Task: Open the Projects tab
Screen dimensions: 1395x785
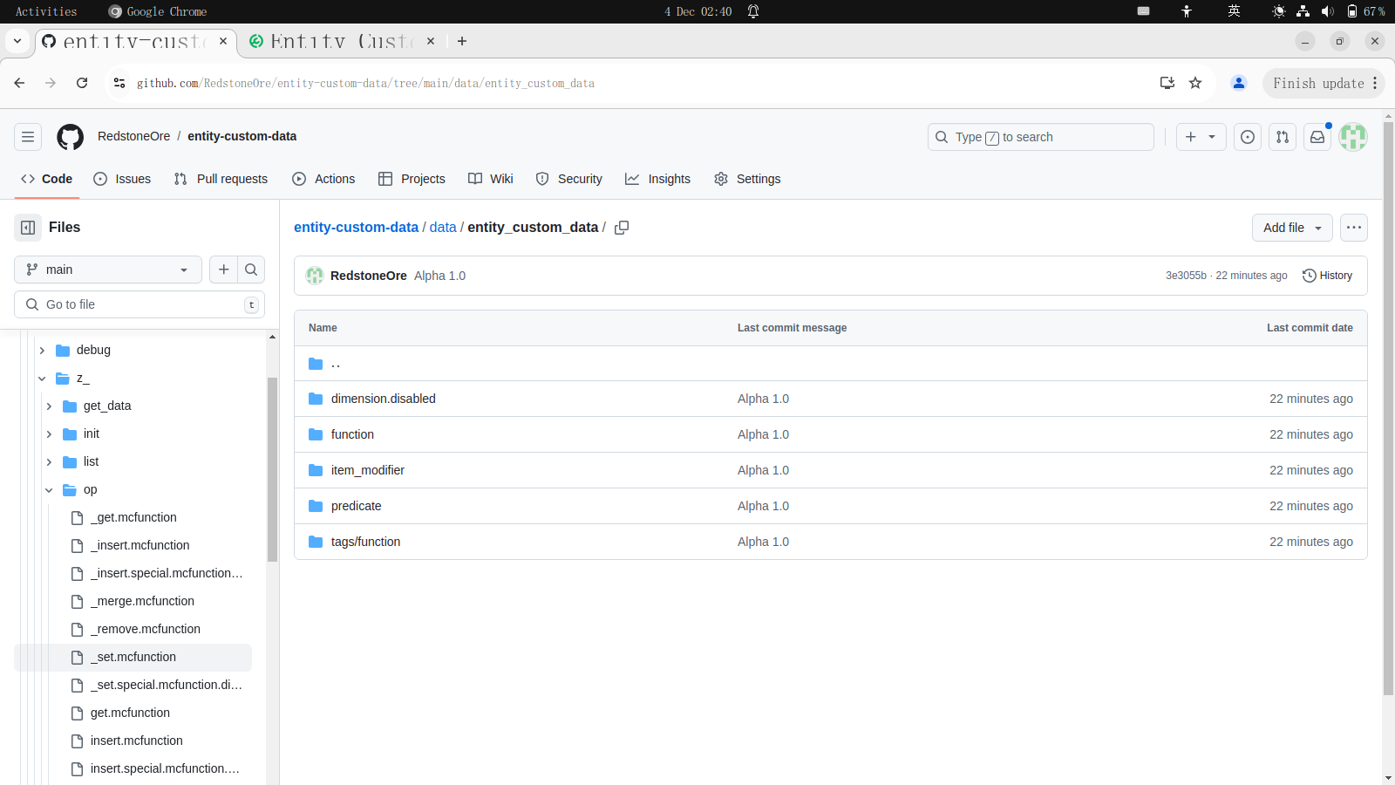Action: tap(412, 179)
